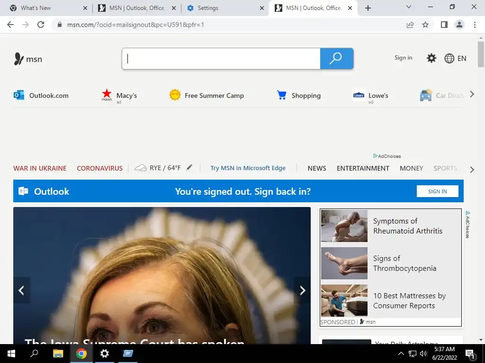
Task: Show hidden tray icons chevron
Action: [x=401, y=354]
